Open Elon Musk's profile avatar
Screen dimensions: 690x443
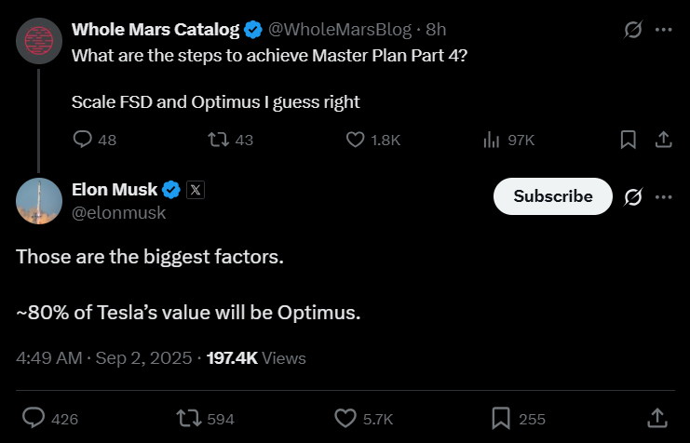point(39,200)
